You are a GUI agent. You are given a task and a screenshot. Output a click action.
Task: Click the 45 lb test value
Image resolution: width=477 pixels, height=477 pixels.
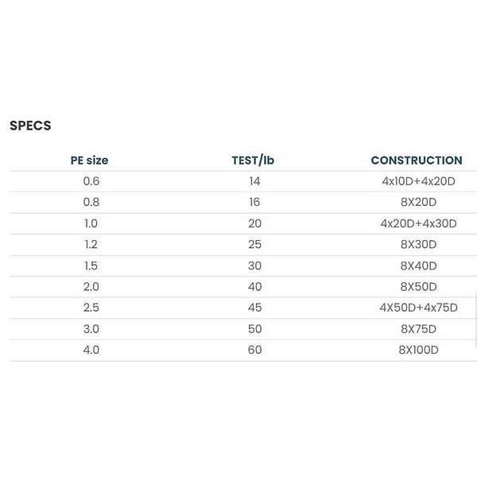pyautogui.click(x=254, y=308)
